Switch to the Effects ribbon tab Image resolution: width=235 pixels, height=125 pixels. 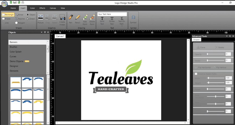click(42, 8)
